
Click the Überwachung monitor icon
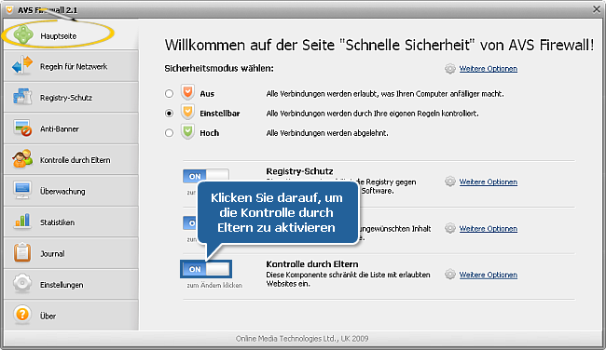pyautogui.click(x=22, y=190)
